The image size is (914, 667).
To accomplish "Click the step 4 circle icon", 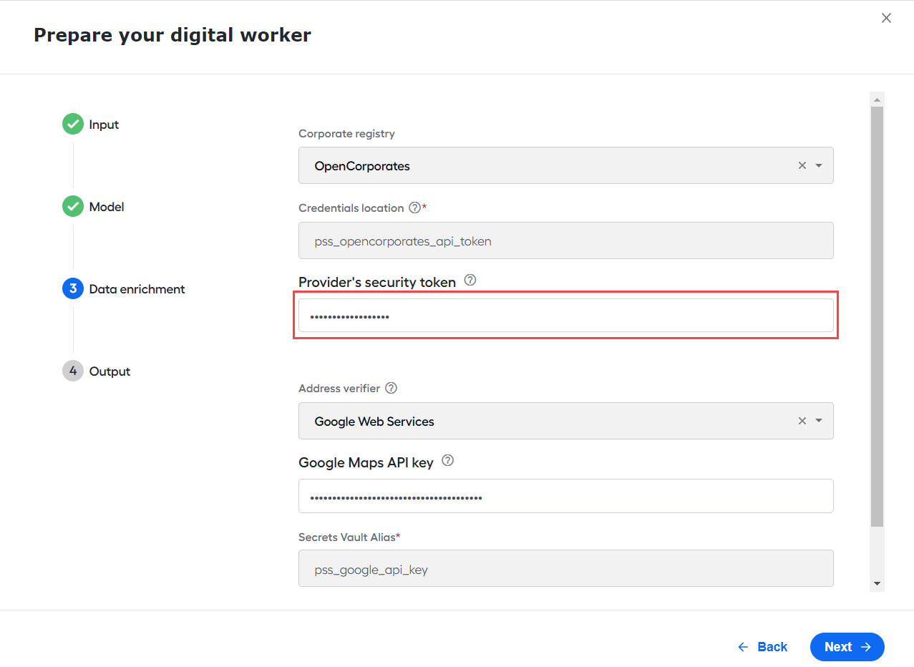I will point(73,371).
